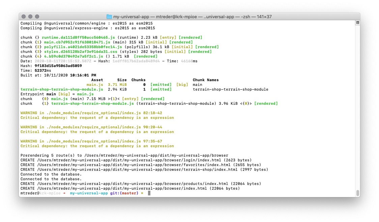Click the CREATE line for products/index.html
Screen dimensions: 379x222
click(141, 184)
